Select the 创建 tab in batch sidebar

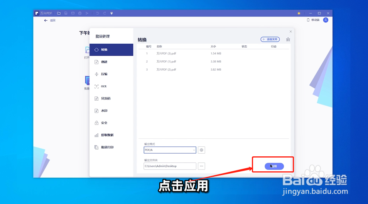pos(111,62)
